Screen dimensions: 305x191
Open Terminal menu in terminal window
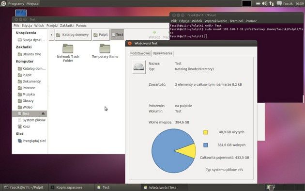(x=236, y=21)
